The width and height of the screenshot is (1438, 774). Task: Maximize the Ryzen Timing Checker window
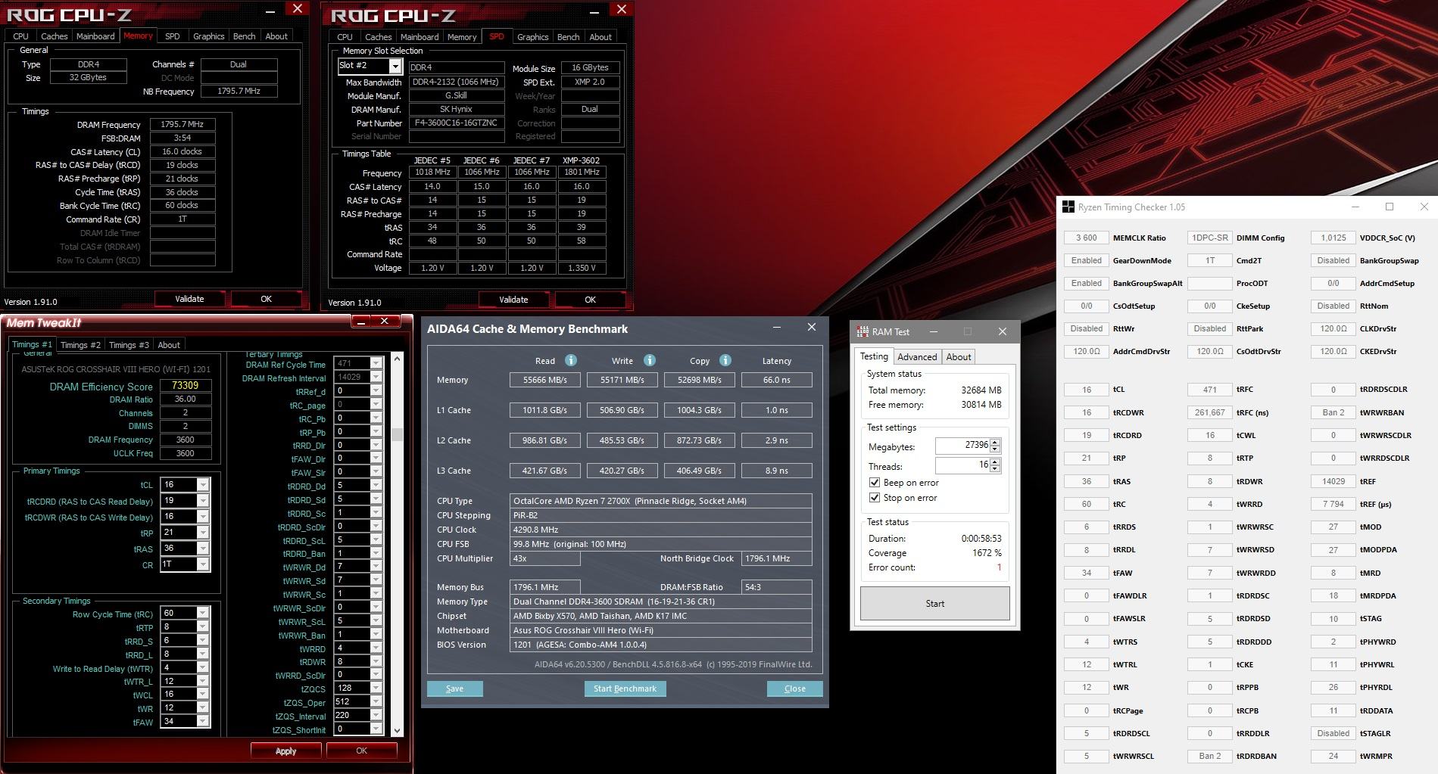[1390, 207]
